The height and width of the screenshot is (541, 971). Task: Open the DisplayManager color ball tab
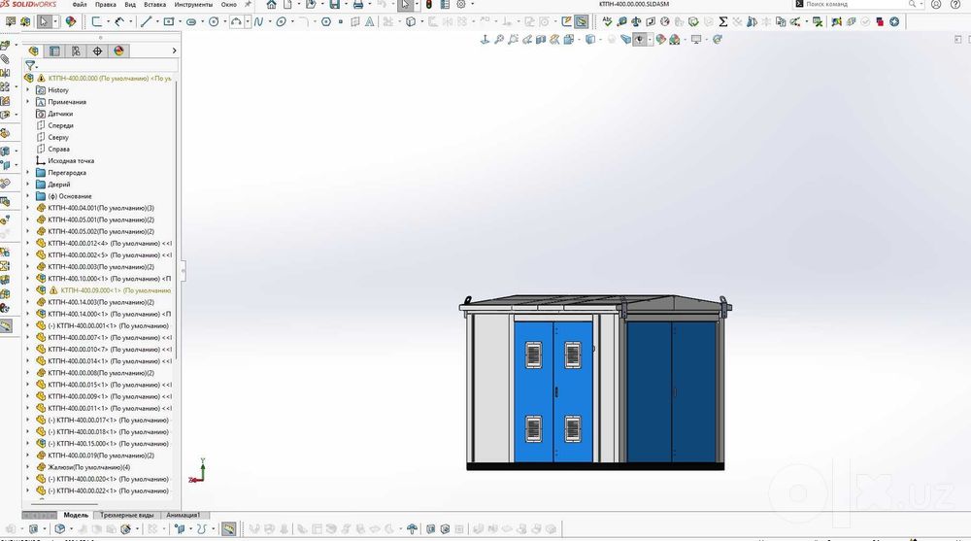click(x=118, y=51)
